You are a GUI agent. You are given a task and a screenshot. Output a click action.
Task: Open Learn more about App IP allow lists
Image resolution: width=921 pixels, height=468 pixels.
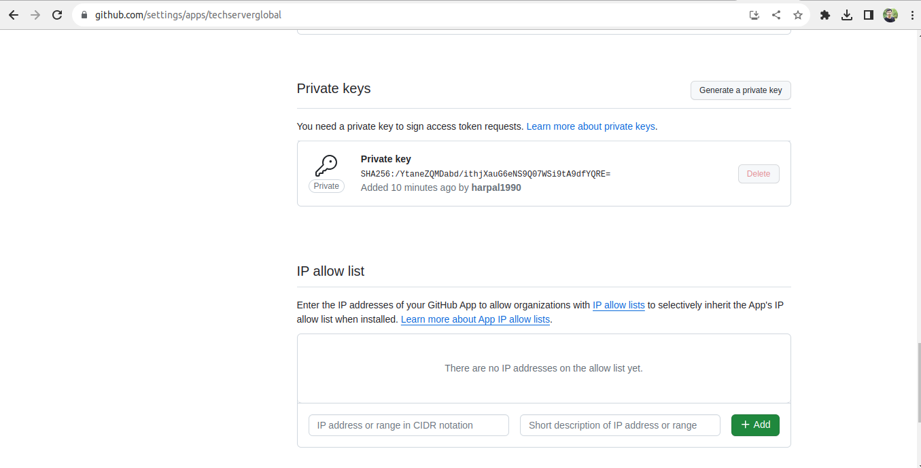(475, 319)
